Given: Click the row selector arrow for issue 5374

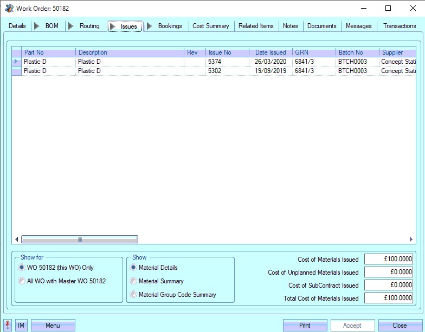Looking at the screenshot, I should (x=16, y=62).
